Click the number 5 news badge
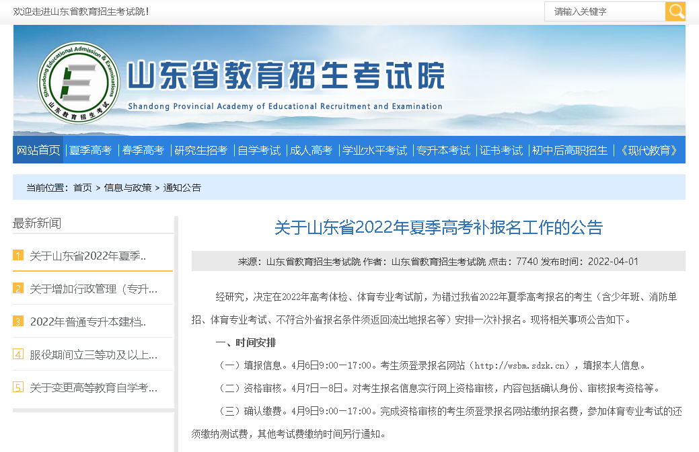 (x=18, y=387)
